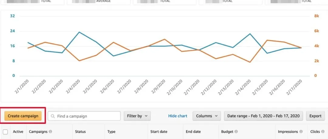328x139 pixels.
Task: Click the magnifier icon in campaign search
Action: [53, 116]
